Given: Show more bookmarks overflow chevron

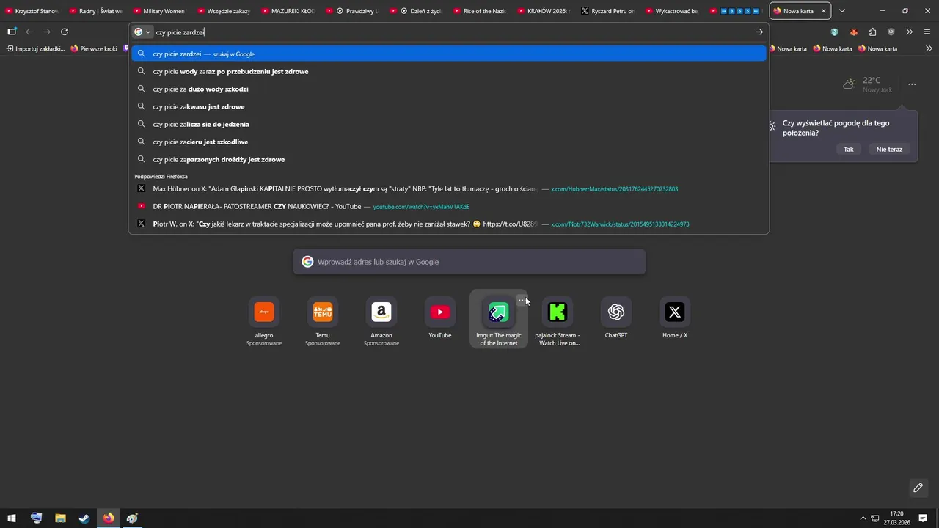Looking at the screenshot, I should coord(929,48).
